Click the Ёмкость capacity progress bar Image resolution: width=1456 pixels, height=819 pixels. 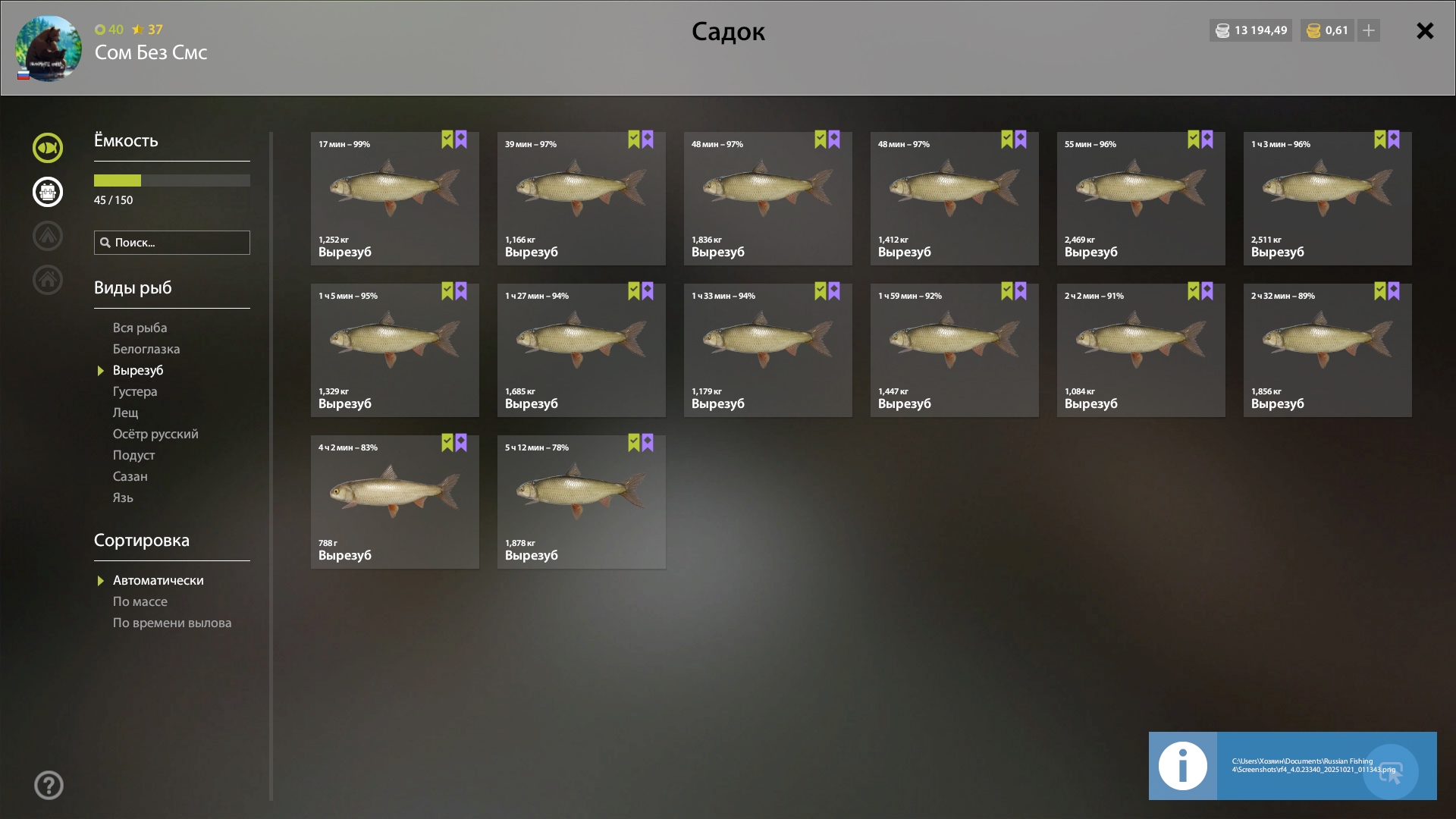pos(172,180)
